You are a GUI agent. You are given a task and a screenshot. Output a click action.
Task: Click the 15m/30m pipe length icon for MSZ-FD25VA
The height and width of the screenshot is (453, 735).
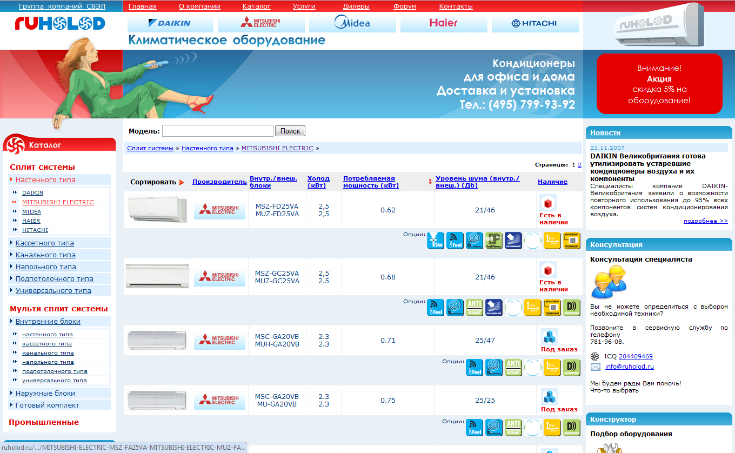[x=552, y=241]
